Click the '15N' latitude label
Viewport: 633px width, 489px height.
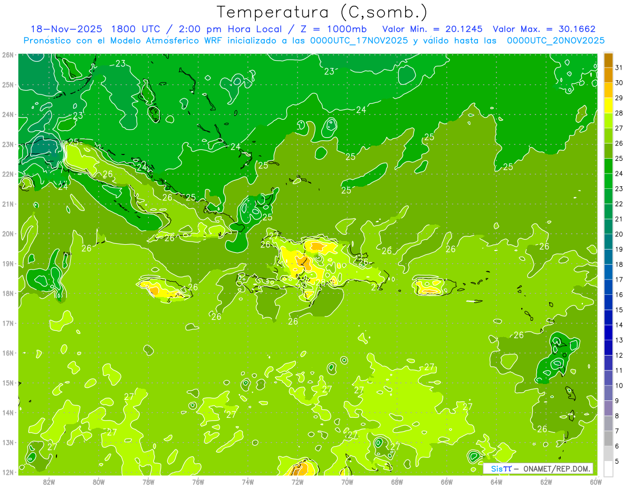[x=8, y=383]
